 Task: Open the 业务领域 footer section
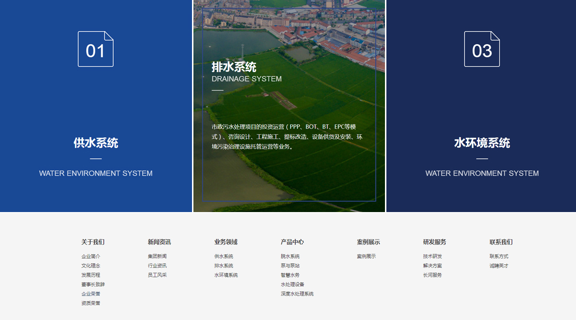click(x=225, y=242)
